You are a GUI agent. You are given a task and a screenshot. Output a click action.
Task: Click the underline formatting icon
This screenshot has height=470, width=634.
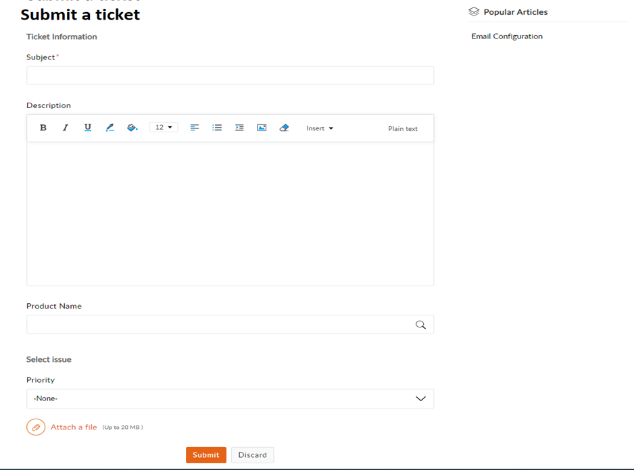point(88,128)
